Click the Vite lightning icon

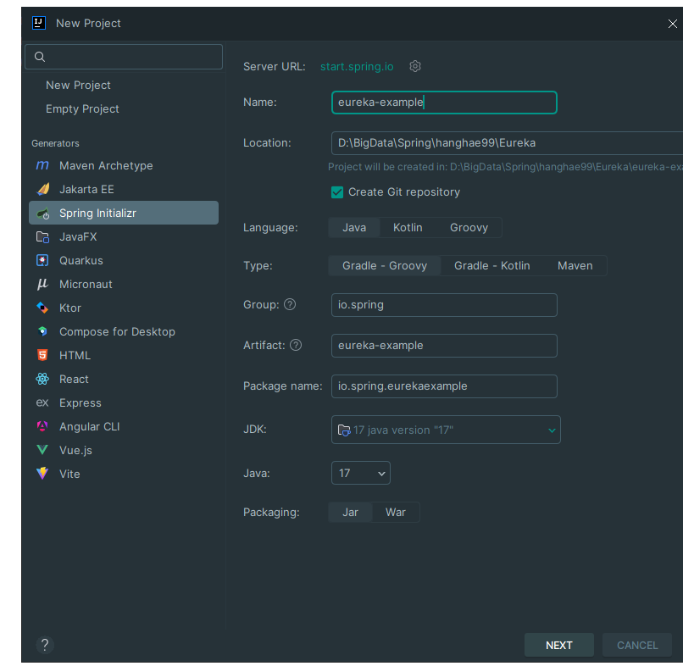(42, 474)
